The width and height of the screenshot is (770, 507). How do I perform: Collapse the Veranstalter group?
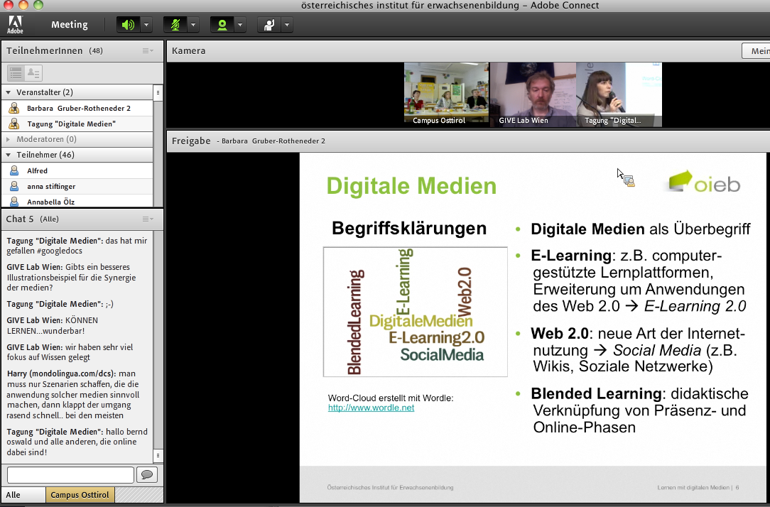[9, 92]
